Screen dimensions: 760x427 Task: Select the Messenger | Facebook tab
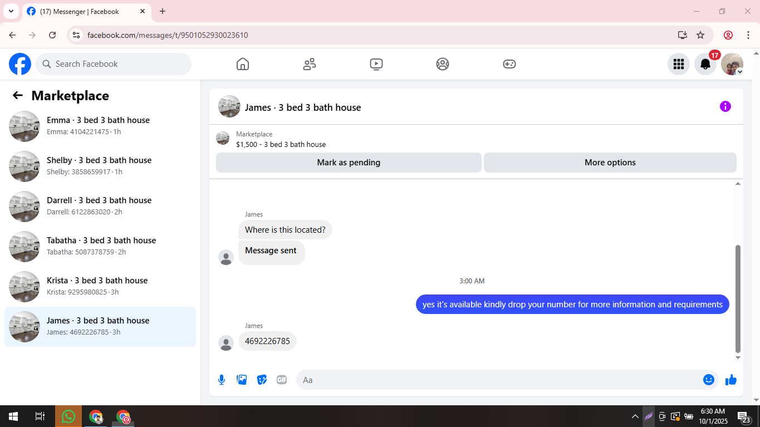pos(79,12)
